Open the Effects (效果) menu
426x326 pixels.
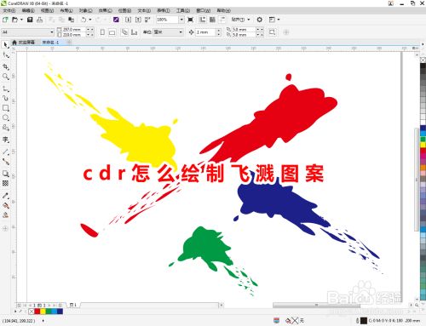(105, 10)
